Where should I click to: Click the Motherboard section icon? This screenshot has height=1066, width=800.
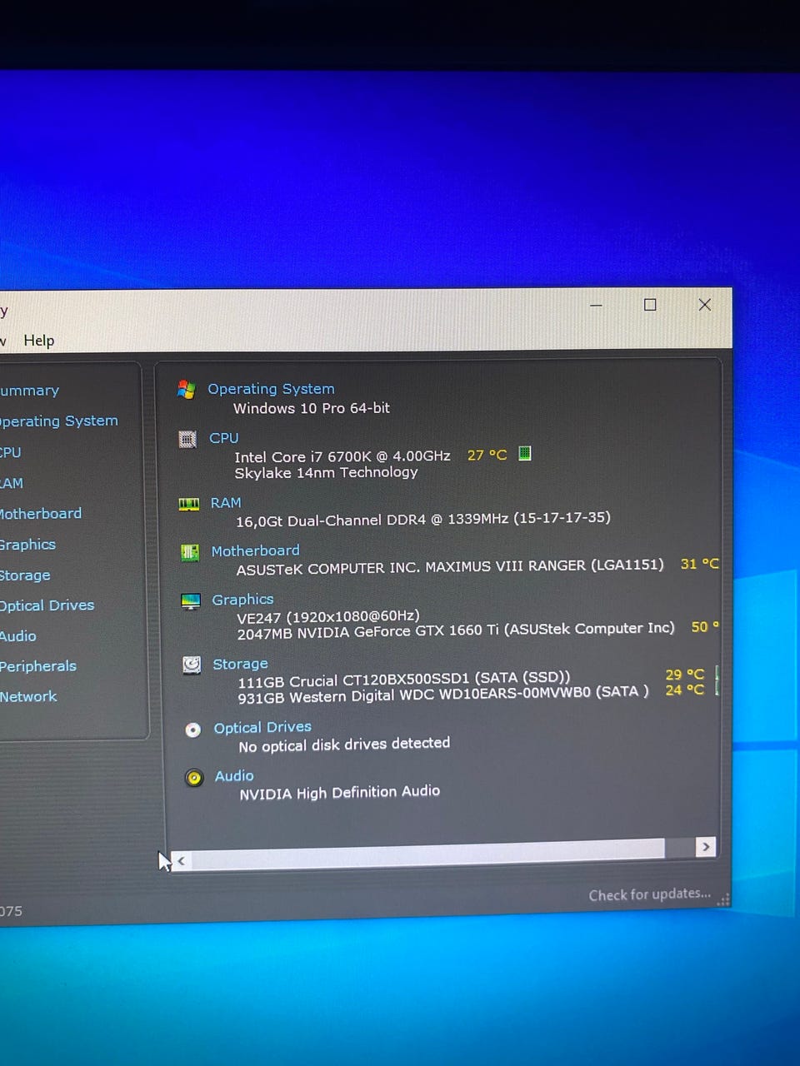190,552
